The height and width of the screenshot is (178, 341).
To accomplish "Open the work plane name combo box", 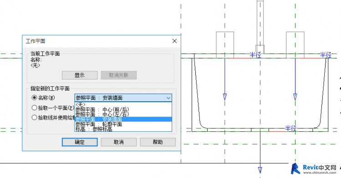I will click(123, 98).
